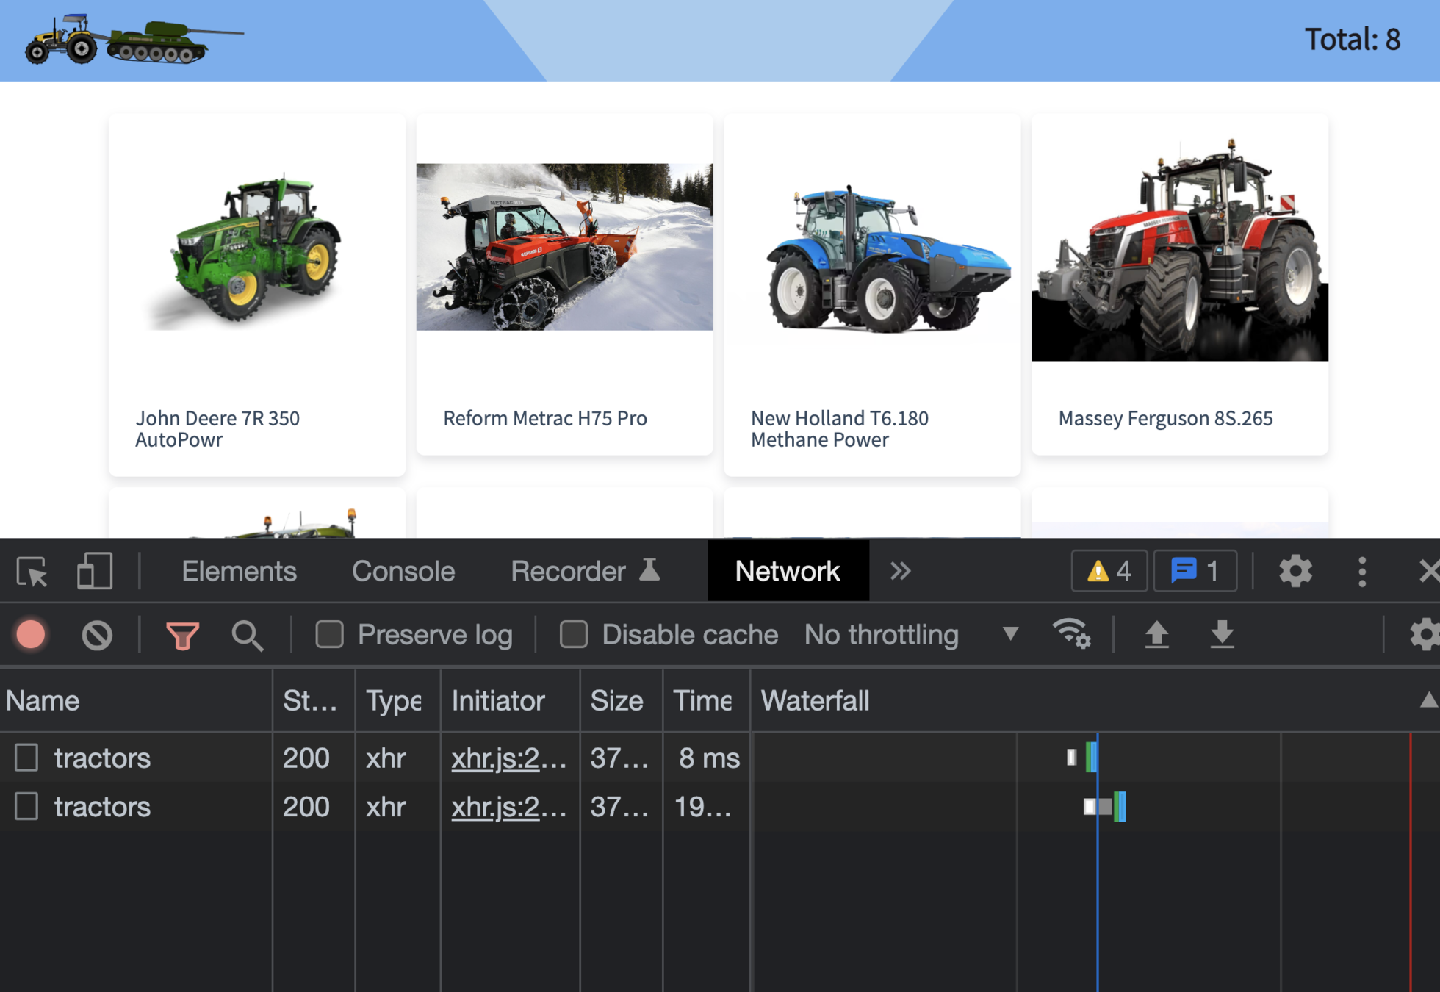Import HAR file upload icon

(x=1157, y=635)
